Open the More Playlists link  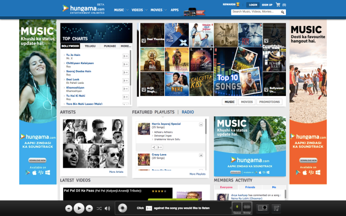tap(197, 174)
